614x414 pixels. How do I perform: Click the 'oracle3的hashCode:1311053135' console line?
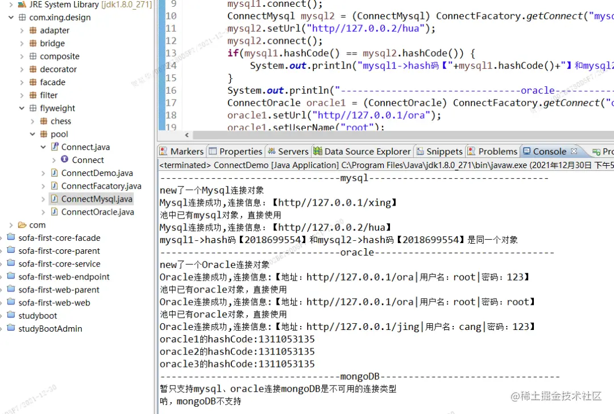pyautogui.click(x=237, y=364)
